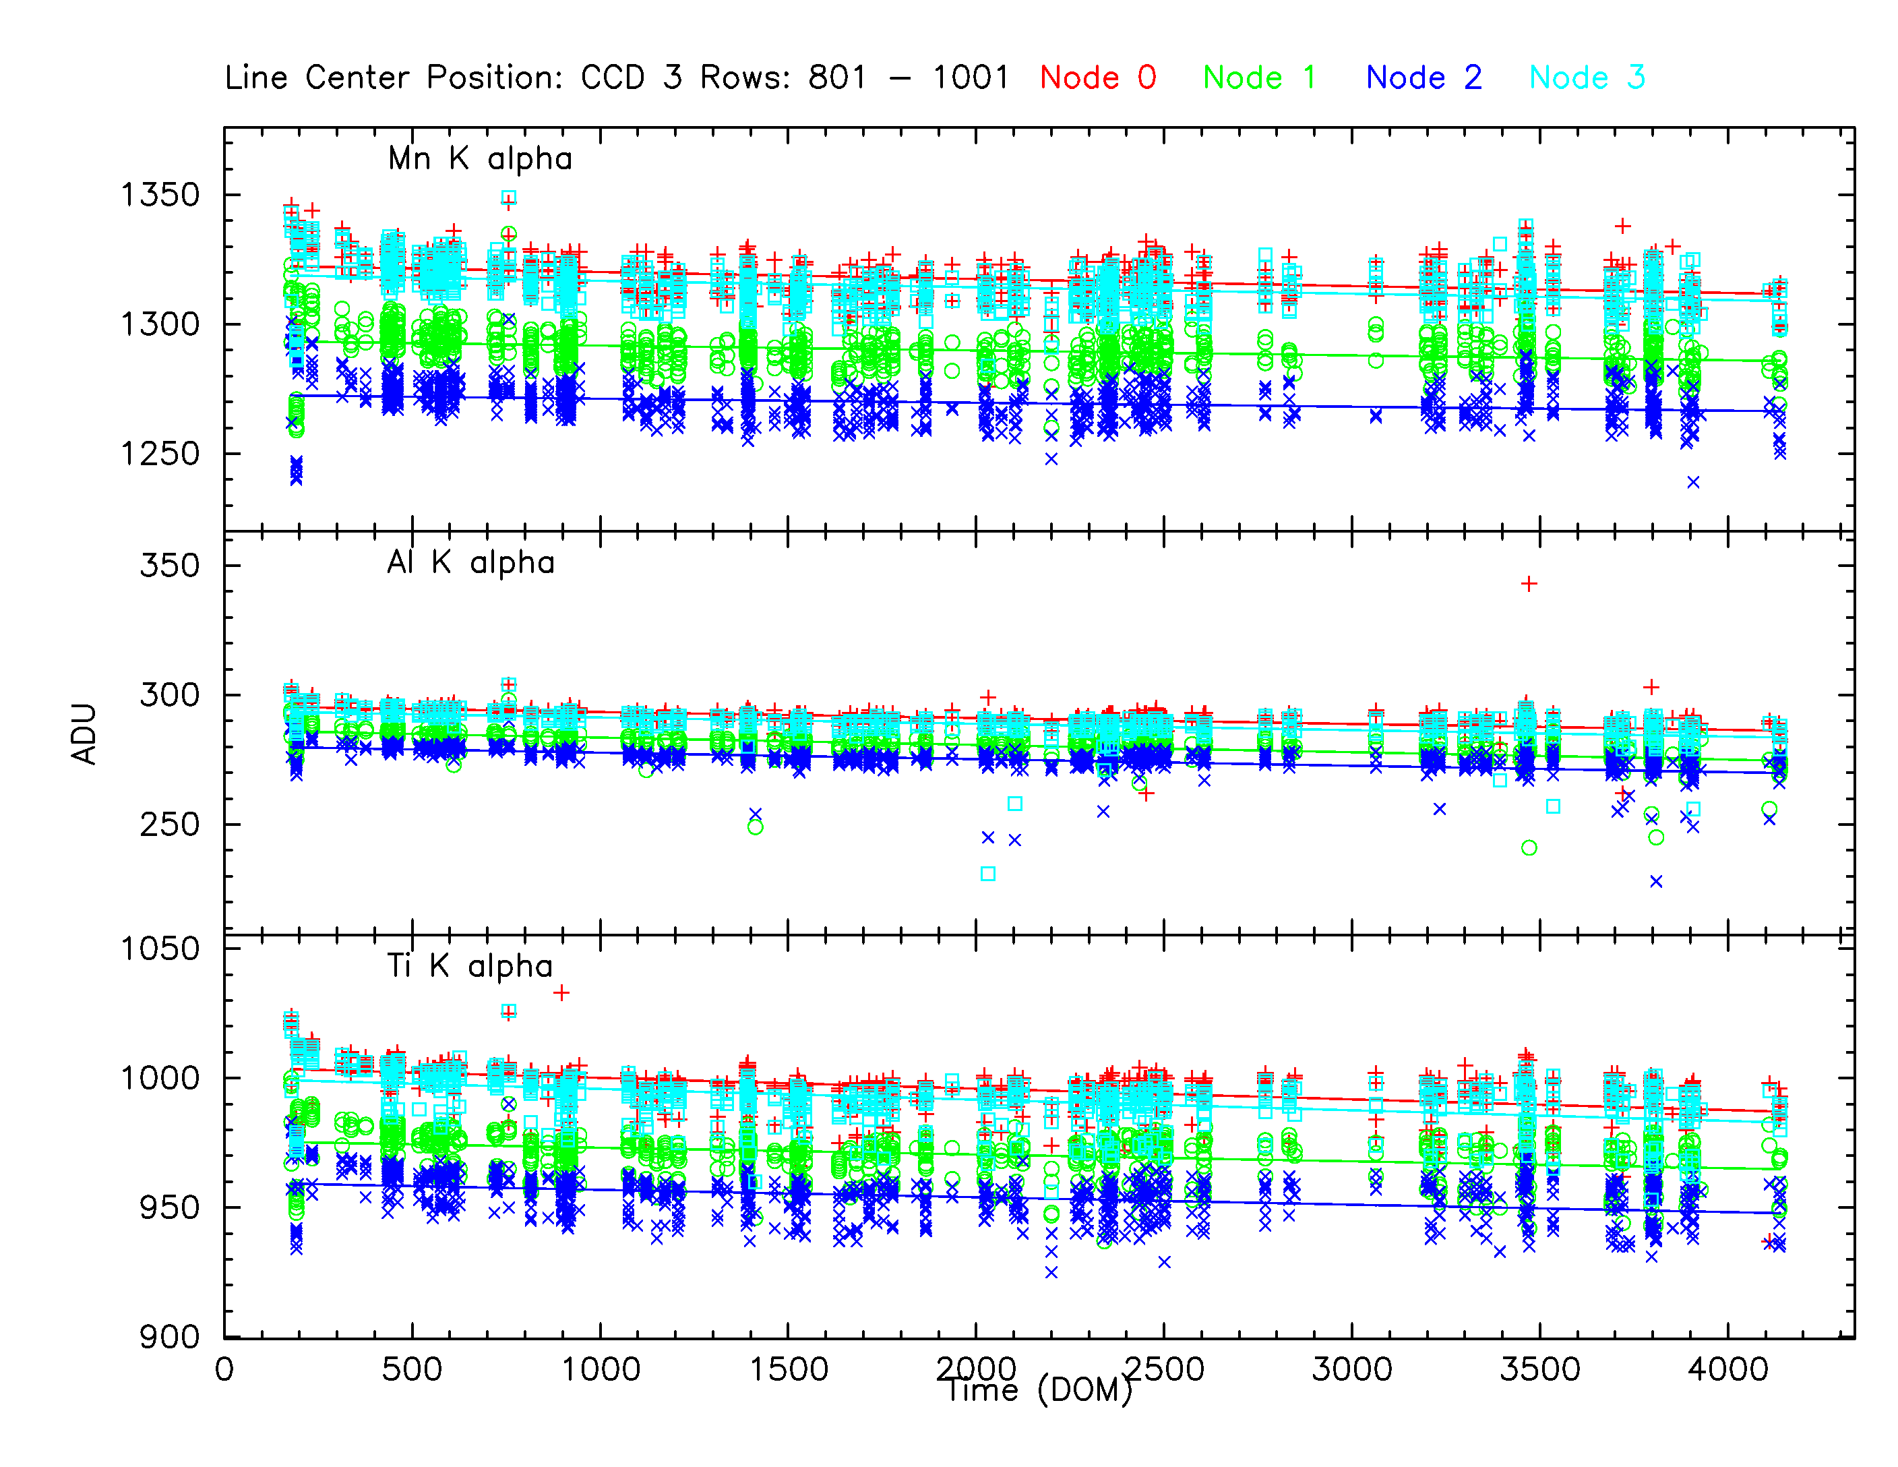Click the 1350 tick label on top panel
This screenshot has height=1467, width=1898.
point(160,195)
